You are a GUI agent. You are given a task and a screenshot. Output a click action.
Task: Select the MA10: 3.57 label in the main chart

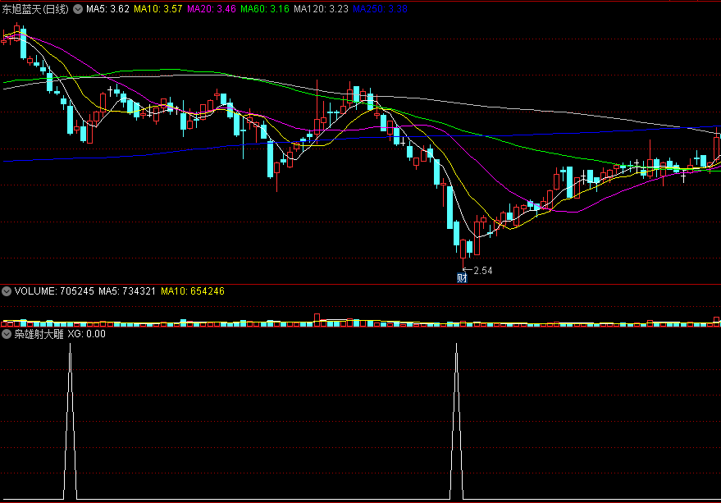158,9
